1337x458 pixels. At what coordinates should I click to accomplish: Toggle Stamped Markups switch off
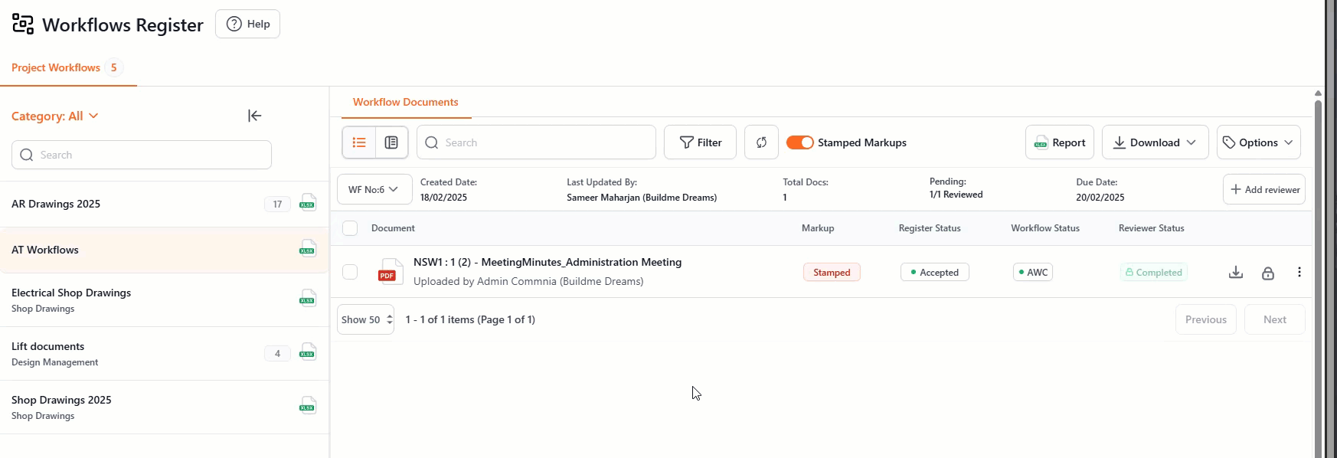[799, 142]
